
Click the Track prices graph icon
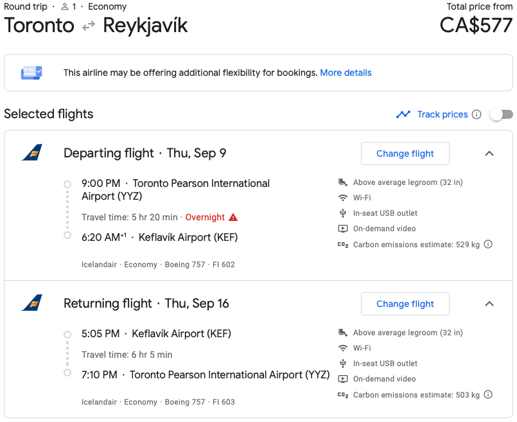click(x=403, y=114)
